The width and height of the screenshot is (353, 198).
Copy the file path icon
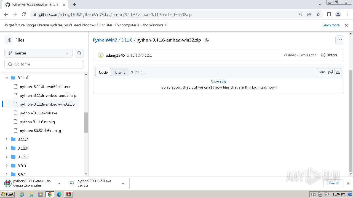(207, 40)
